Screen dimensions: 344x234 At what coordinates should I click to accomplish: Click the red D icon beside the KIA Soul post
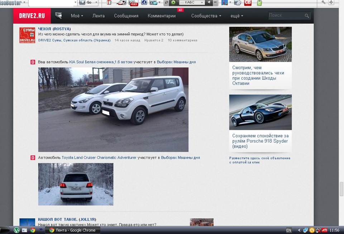click(33, 62)
